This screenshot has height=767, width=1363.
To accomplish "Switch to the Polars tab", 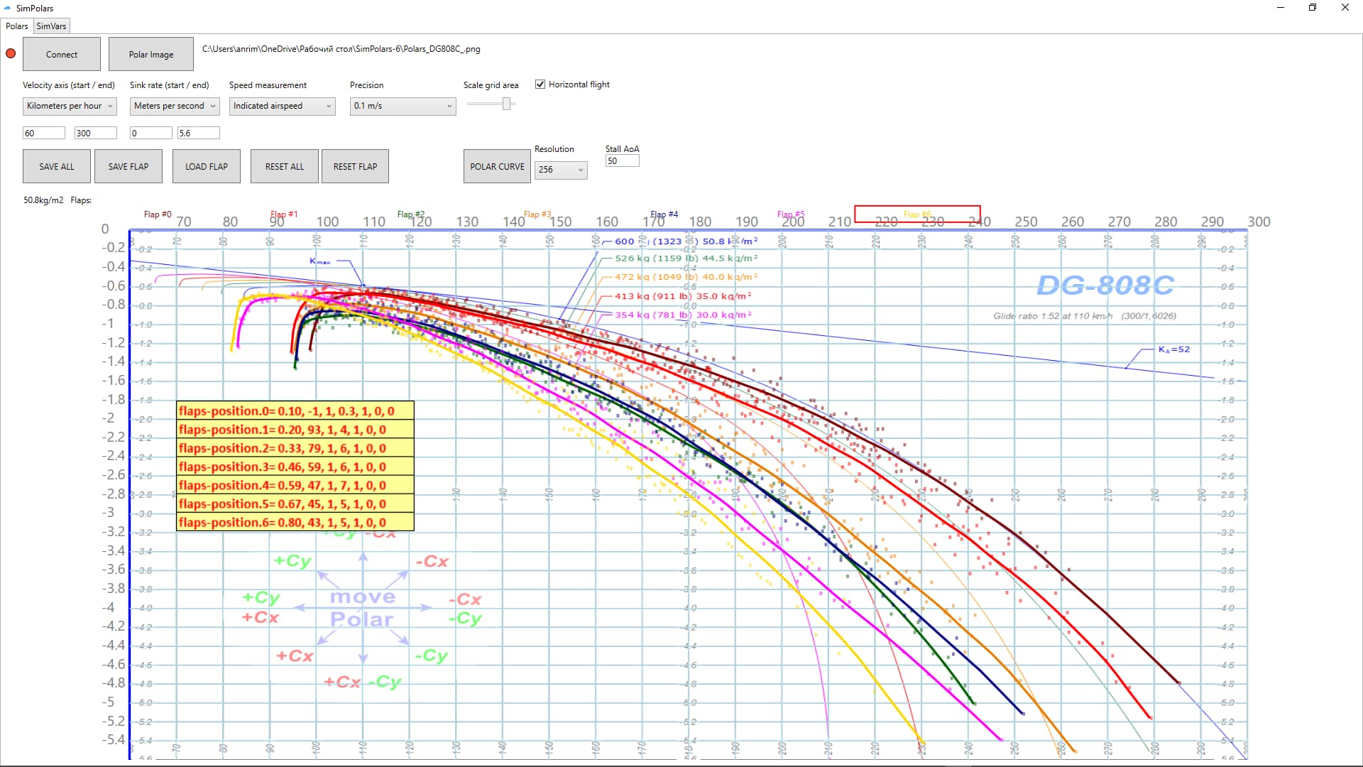I will (x=17, y=26).
